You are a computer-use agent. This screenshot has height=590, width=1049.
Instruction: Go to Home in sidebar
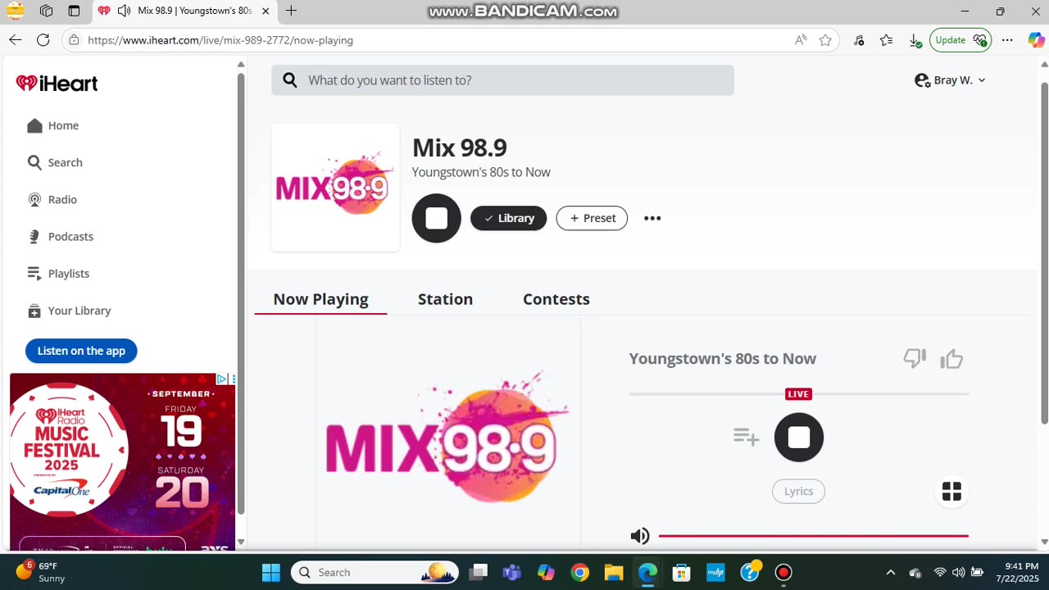click(52, 125)
